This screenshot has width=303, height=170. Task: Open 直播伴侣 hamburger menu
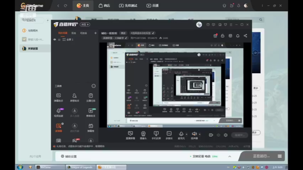(231, 25)
